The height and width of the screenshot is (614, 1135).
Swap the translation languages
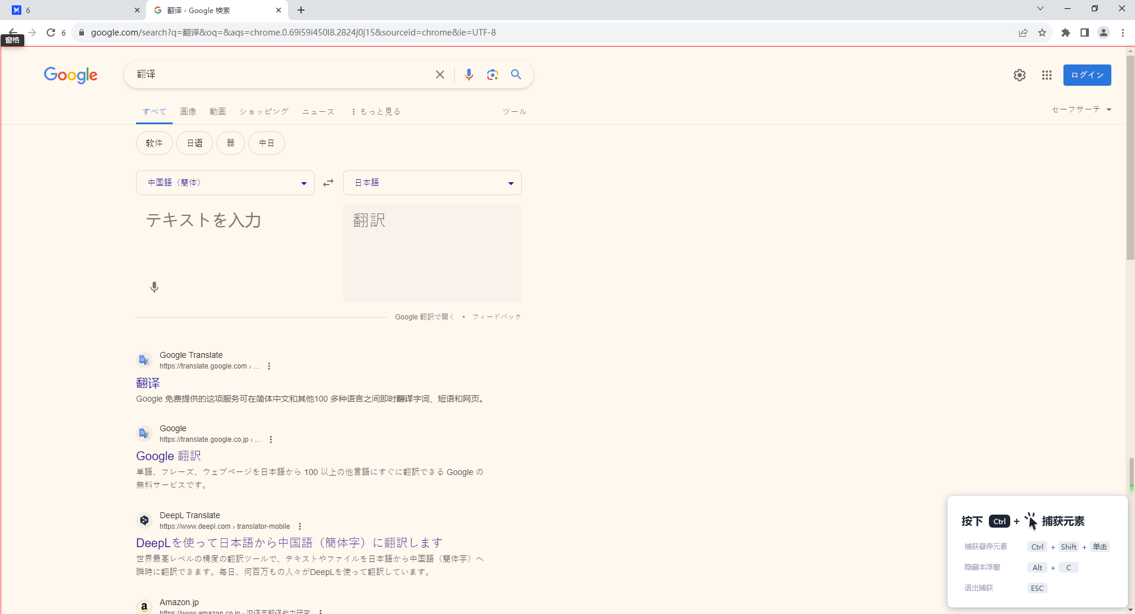pyautogui.click(x=328, y=183)
